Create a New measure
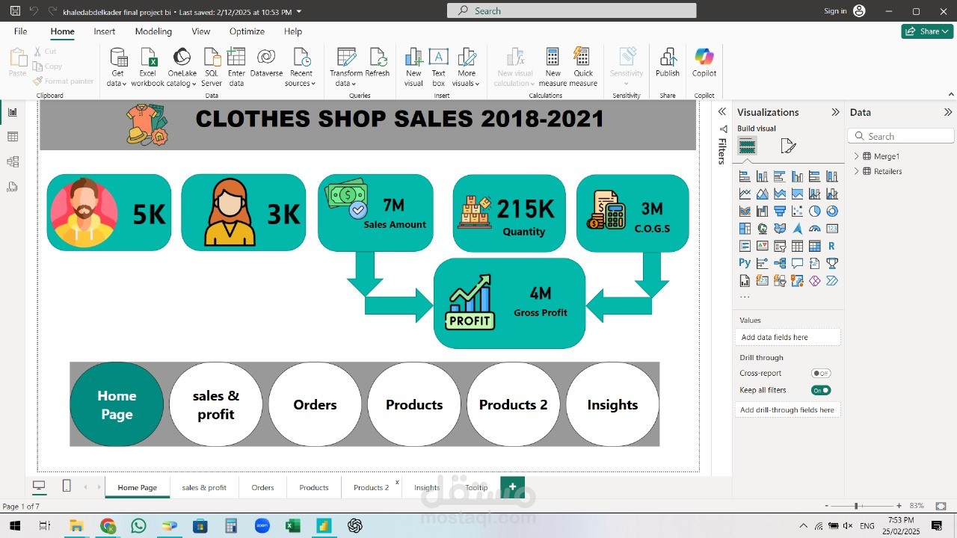Screen dimensions: 957x538 pos(553,67)
